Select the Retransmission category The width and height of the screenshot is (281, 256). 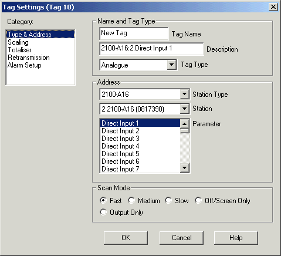pos(29,58)
